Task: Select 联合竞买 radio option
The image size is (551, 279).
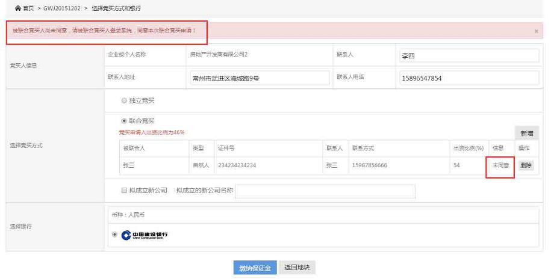Action: pyautogui.click(x=124, y=121)
